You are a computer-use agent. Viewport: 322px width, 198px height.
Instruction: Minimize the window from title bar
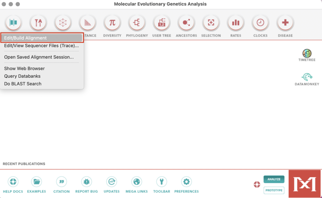click(x=11, y=4)
